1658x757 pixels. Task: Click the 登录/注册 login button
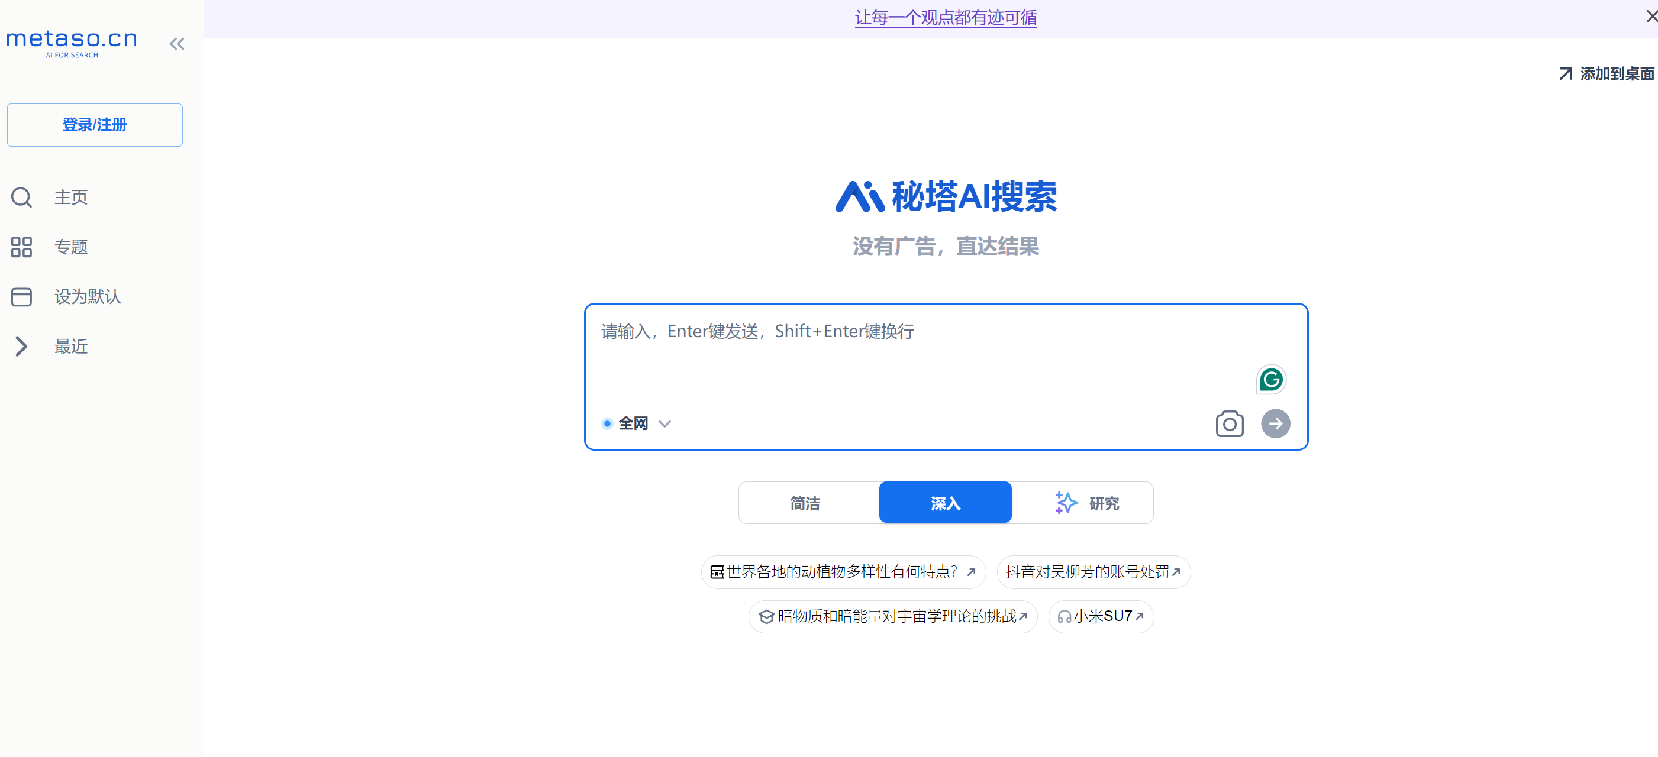tap(95, 125)
